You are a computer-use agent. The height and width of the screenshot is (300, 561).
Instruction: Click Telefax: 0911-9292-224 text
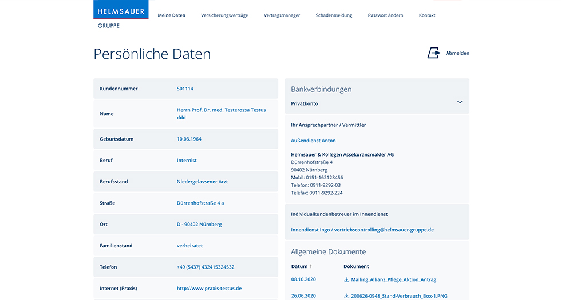coord(317,193)
